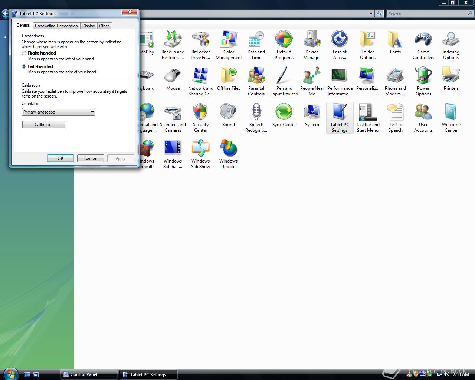Screen dimensions: 475x380
Task: Open Power Options icon
Action: [423, 82]
